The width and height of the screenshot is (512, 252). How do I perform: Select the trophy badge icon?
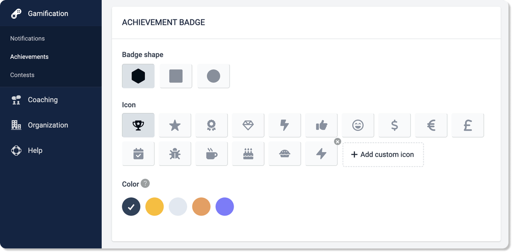[x=138, y=125]
